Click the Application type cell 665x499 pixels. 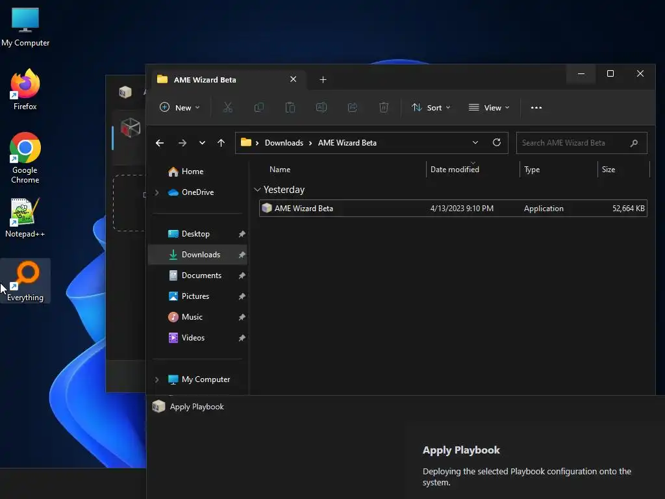click(x=544, y=209)
